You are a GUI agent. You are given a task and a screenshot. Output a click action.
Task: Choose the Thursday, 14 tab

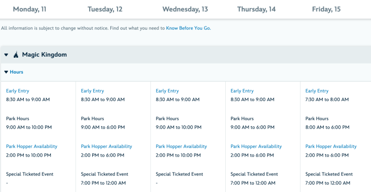pos(257,9)
